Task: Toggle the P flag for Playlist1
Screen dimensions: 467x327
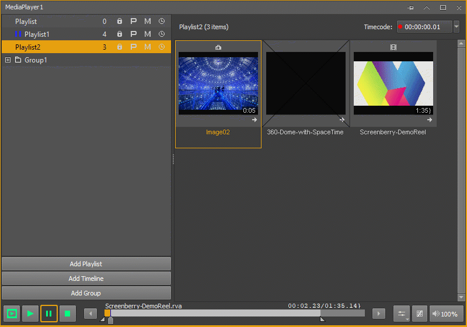Action: click(134, 34)
